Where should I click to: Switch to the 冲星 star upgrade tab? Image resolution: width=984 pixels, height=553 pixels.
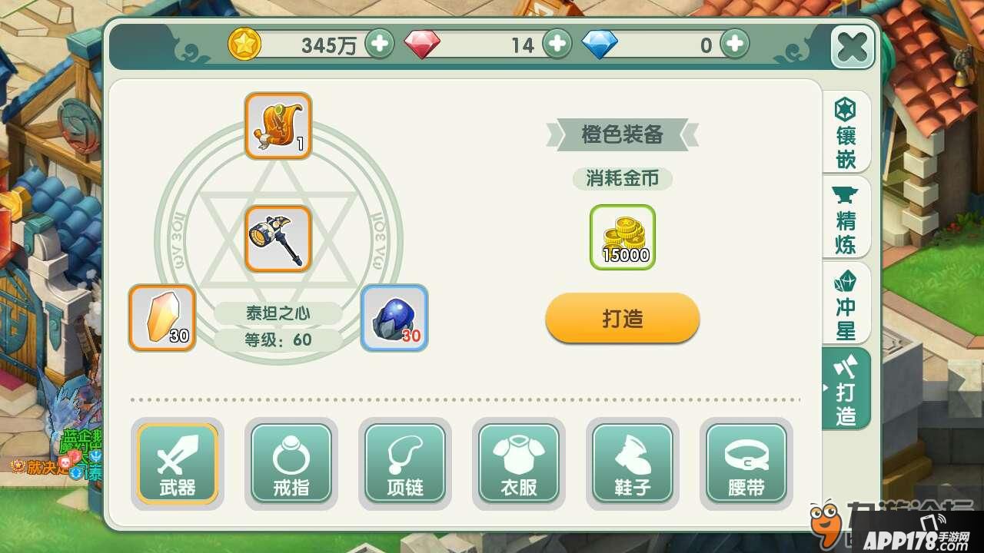tap(846, 304)
